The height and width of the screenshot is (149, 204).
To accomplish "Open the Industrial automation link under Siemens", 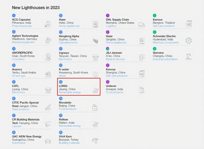I will 165,59.
